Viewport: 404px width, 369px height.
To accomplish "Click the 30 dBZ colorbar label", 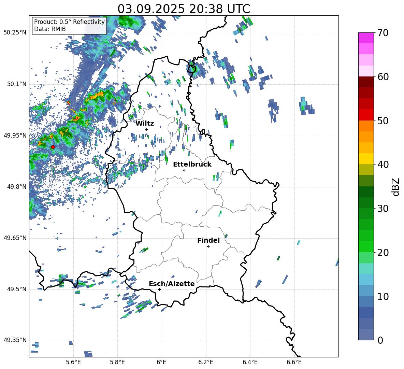I will 383,209.
